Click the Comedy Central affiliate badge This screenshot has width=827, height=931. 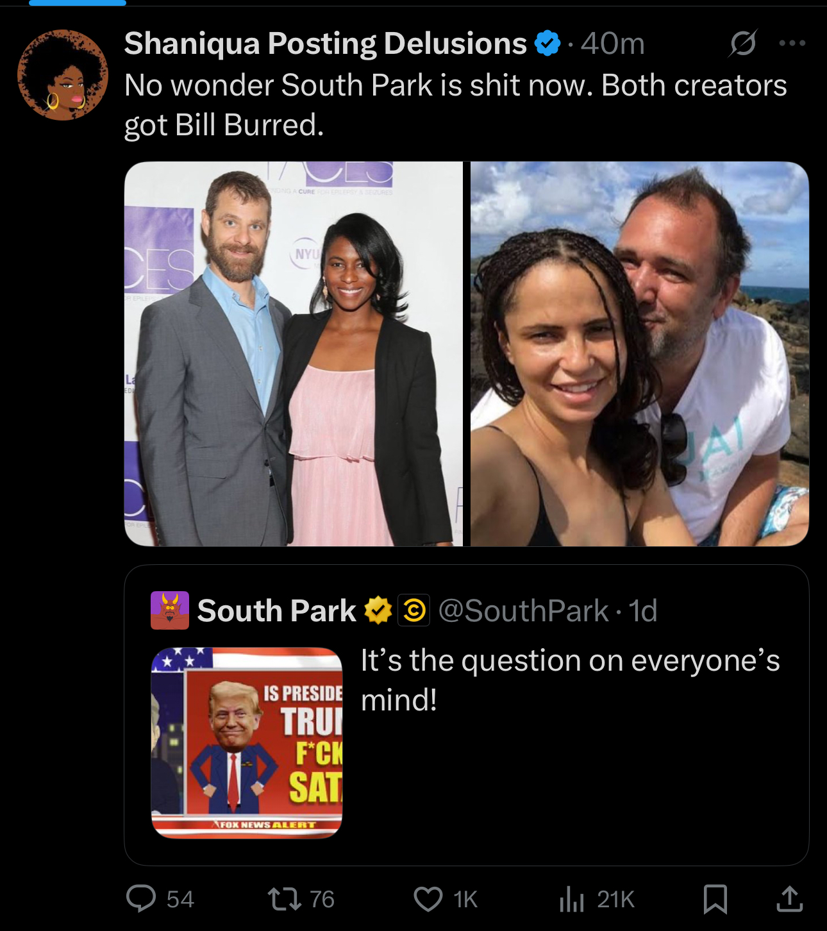[414, 610]
